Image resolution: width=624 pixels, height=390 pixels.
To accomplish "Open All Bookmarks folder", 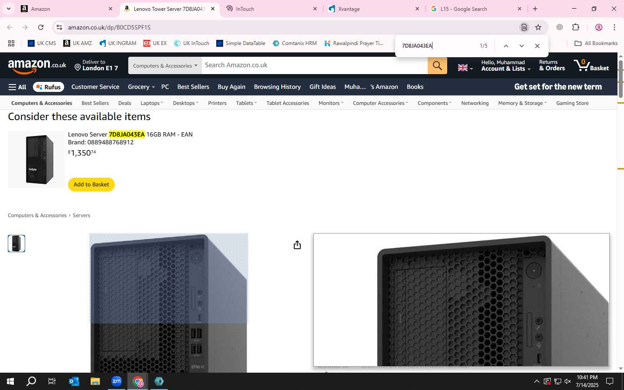I will tap(596, 43).
